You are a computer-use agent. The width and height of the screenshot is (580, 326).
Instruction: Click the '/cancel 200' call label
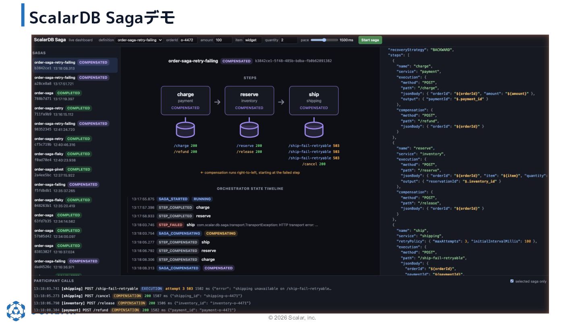coord(314,164)
